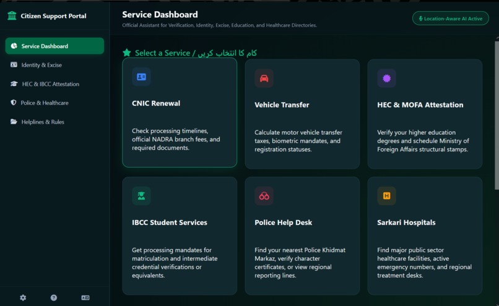Click the CNIC Renewal description about NADRA fees
Screen dimensions: 499x306
pos(176,139)
